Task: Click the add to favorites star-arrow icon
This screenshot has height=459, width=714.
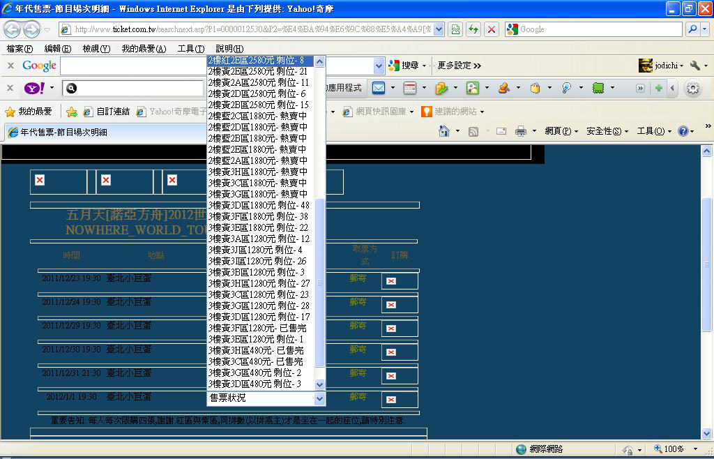Action: (x=72, y=112)
